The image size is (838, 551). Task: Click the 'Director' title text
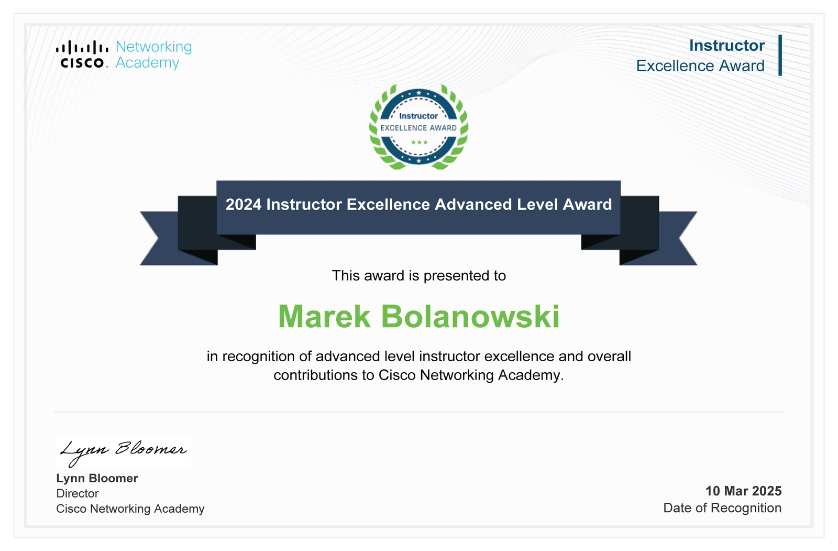[x=78, y=493]
